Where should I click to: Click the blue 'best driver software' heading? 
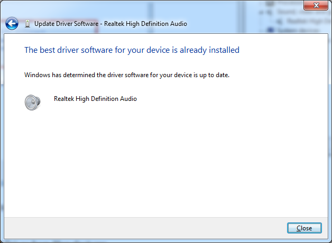coord(132,50)
